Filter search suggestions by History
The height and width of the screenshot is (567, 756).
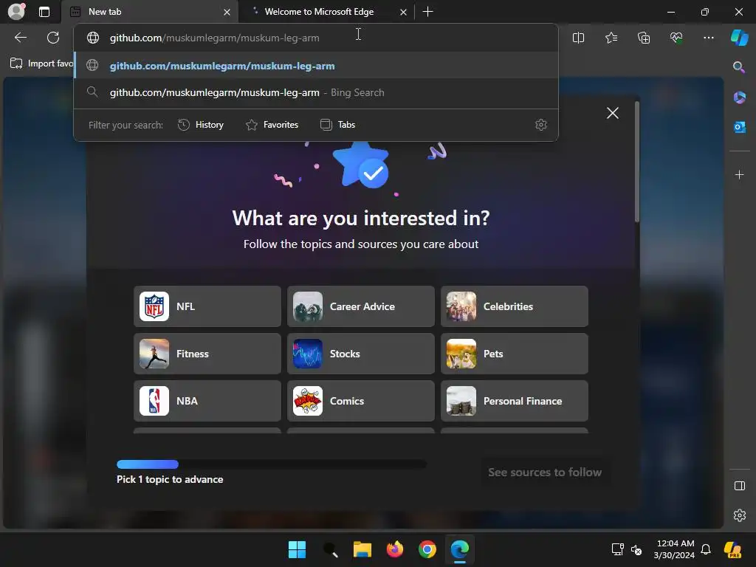(201, 125)
